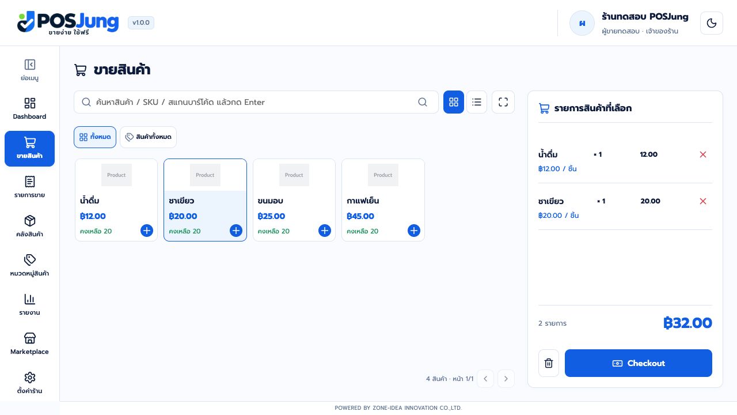
Task: Select the ทั้งหมด category tab
Action: click(x=95, y=137)
